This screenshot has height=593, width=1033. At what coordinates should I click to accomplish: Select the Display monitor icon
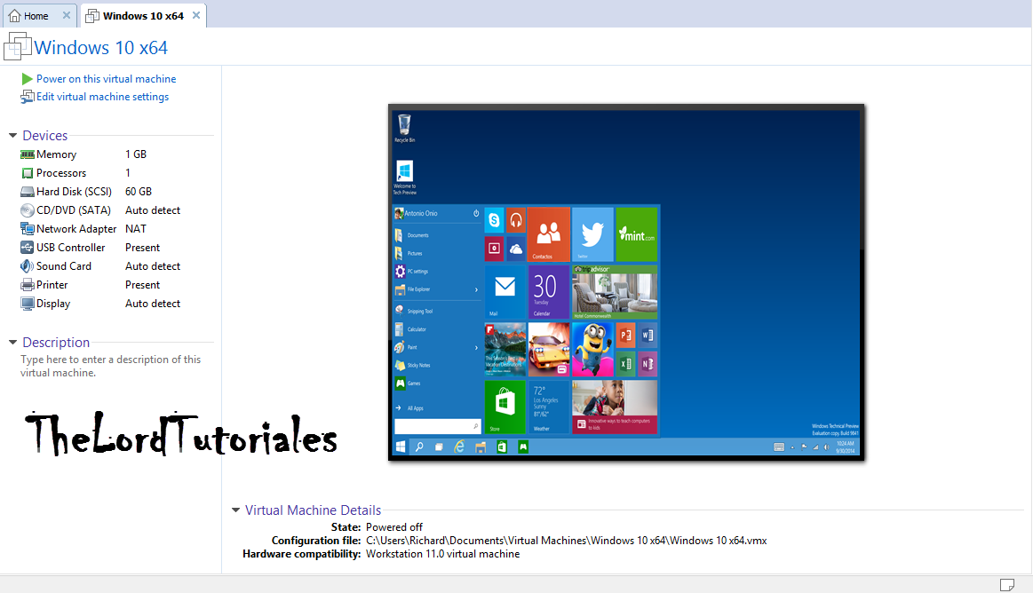click(27, 304)
